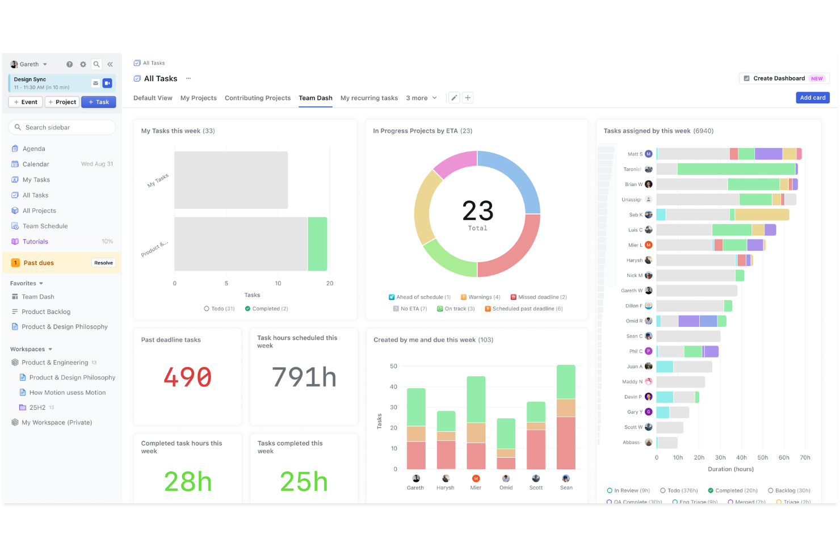Open the sidebar search magnifier icon
The image size is (840, 560).
click(96, 64)
